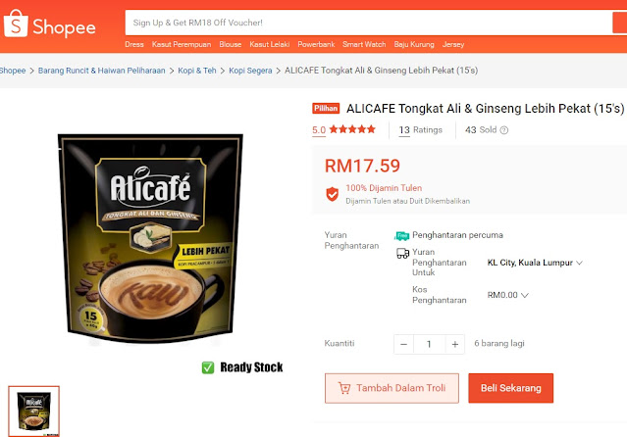Decrease quantity with minus button
This screenshot has height=437, width=627.
point(403,344)
